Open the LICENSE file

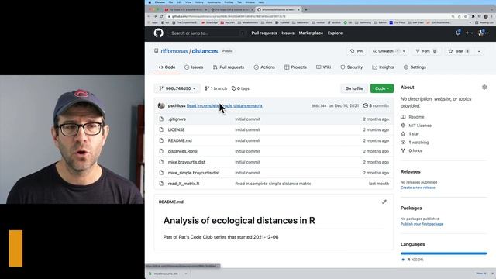point(176,129)
